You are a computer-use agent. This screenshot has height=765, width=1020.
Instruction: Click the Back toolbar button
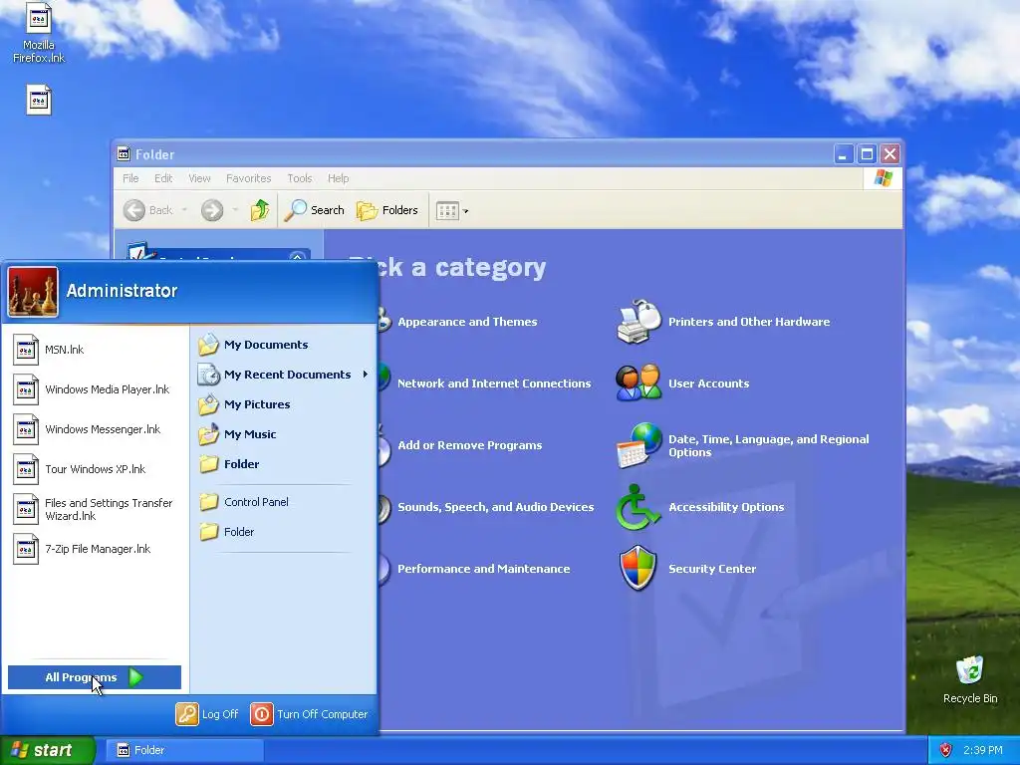(148, 210)
